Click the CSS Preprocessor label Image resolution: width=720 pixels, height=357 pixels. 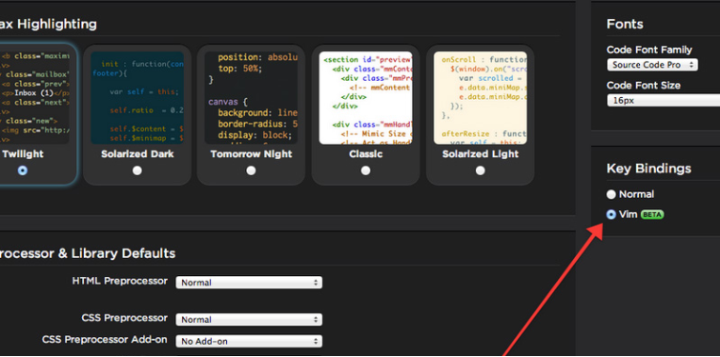point(125,318)
